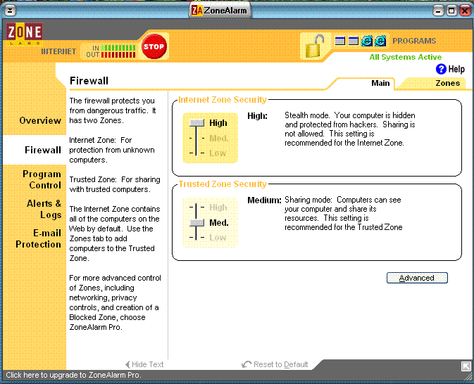
Task: Set Trusted Zone Security to Low
Action: [x=218, y=238]
